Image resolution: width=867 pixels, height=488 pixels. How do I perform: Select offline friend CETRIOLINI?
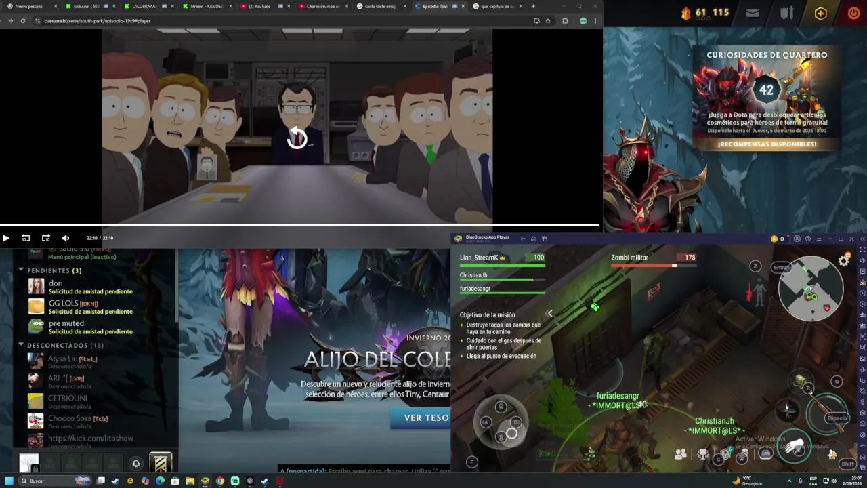pos(95,401)
